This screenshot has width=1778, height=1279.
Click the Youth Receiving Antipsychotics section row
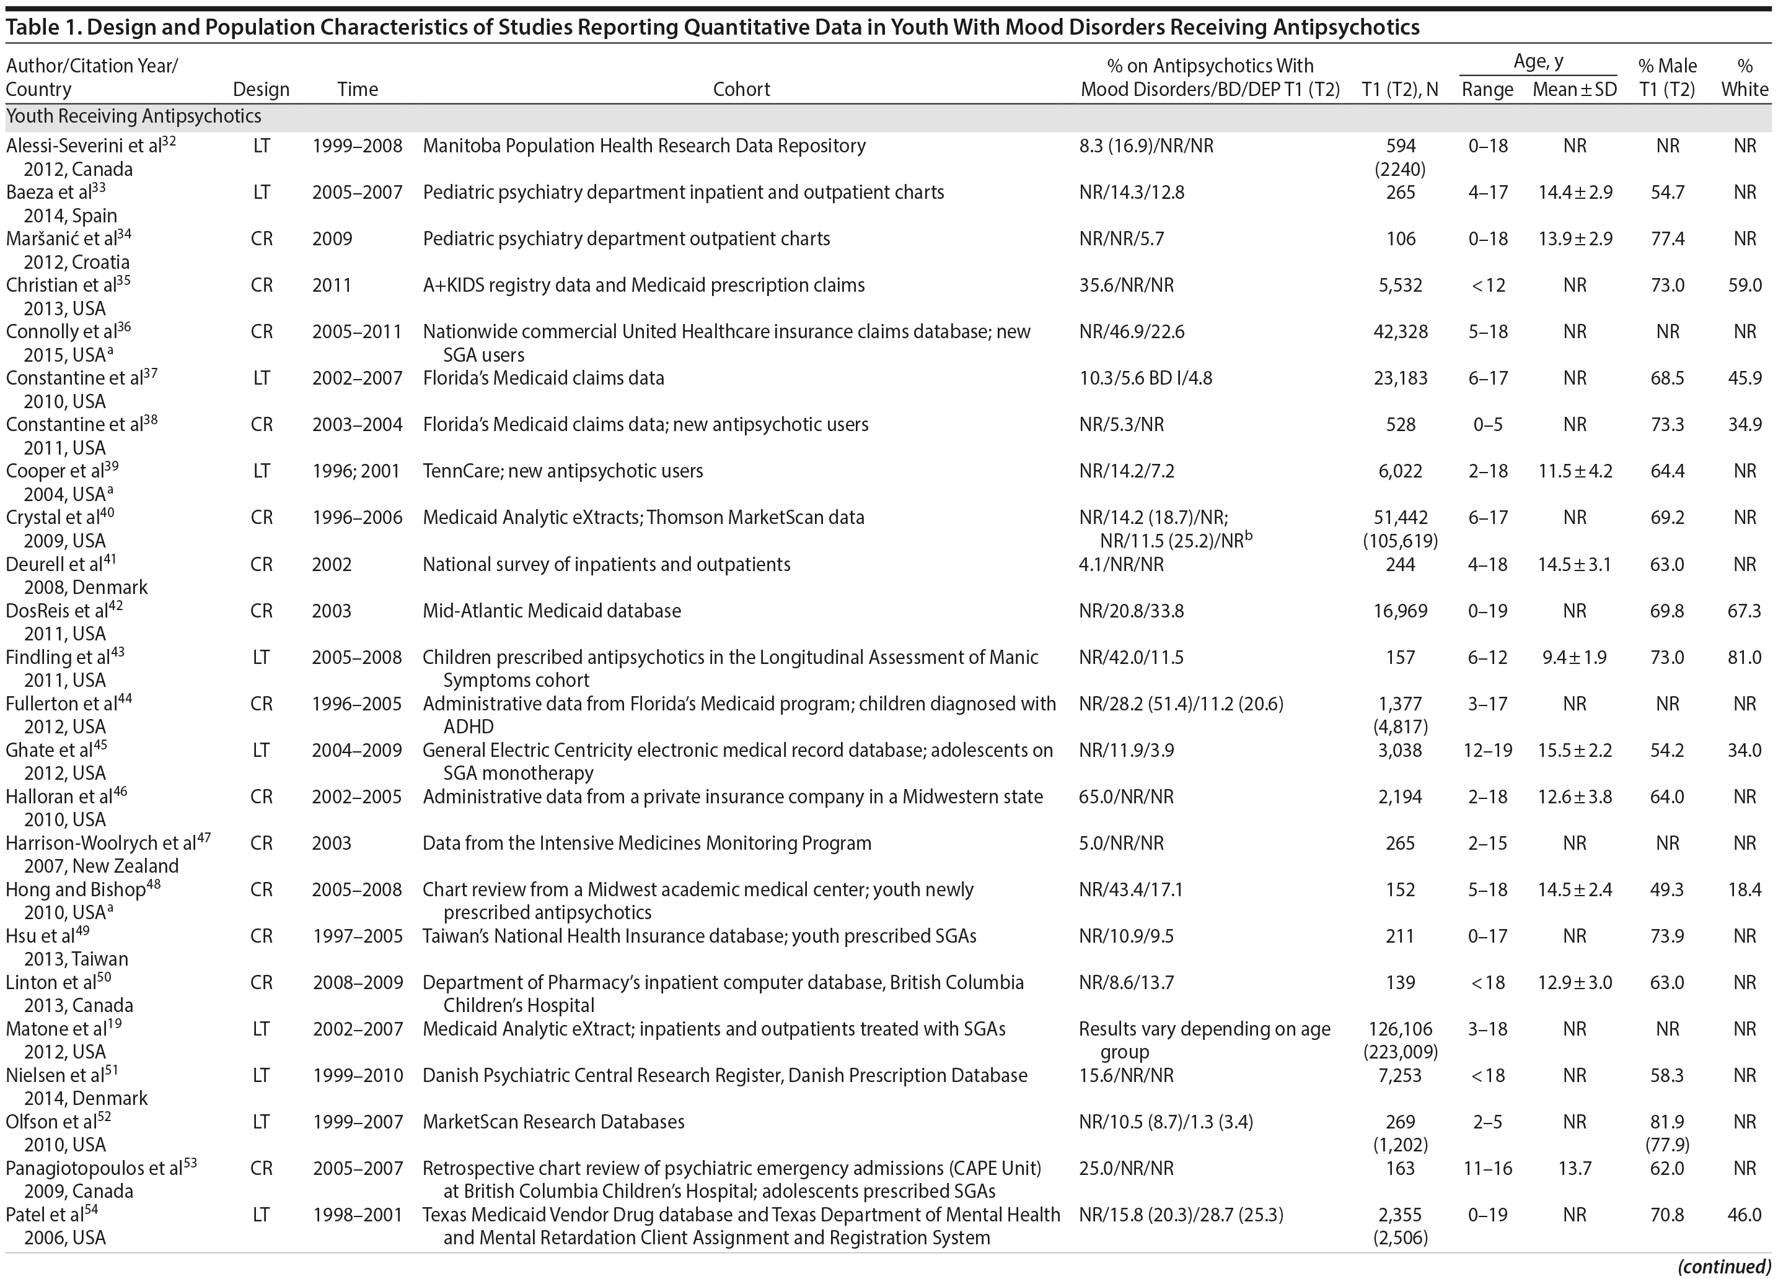click(133, 117)
